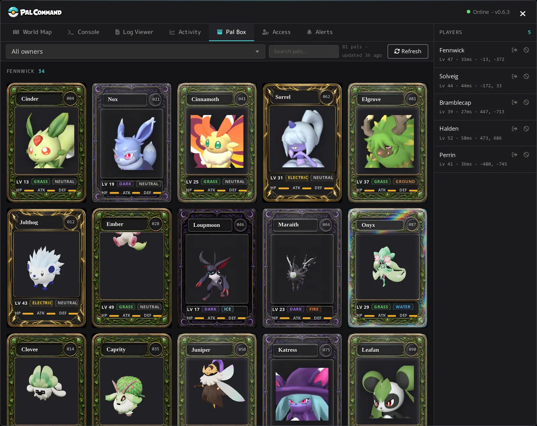The image size is (537, 426).
Task: Click Ember's GRASS type tag
Action: point(126,307)
